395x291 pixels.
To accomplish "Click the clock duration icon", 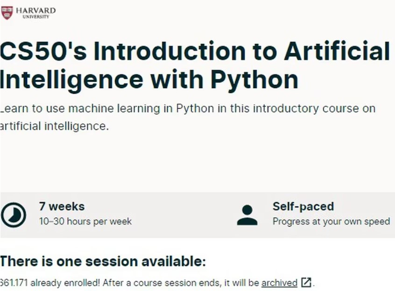I will click(14, 215).
